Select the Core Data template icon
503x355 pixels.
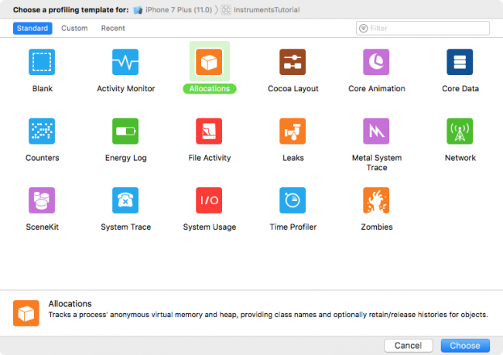pos(460,62)
